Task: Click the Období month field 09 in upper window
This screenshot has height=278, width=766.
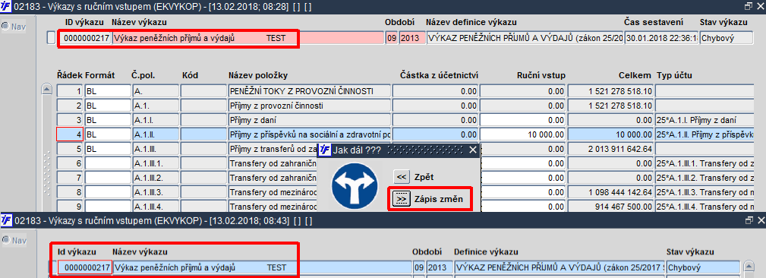Action: point(391,38)
